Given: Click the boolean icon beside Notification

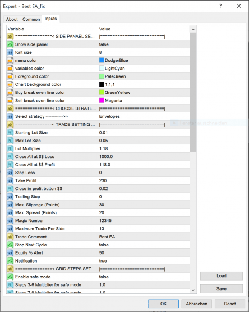Looking at the screenshot, I should 10,261.
